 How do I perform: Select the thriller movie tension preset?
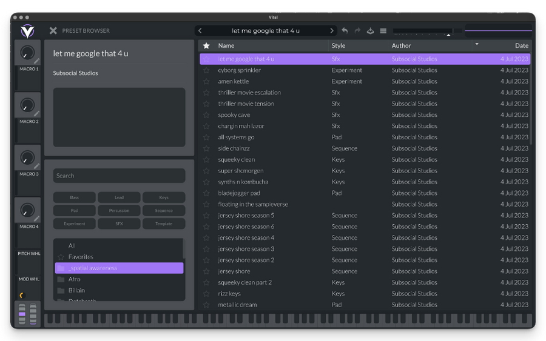pyautogui.click(x=365, y=104)
